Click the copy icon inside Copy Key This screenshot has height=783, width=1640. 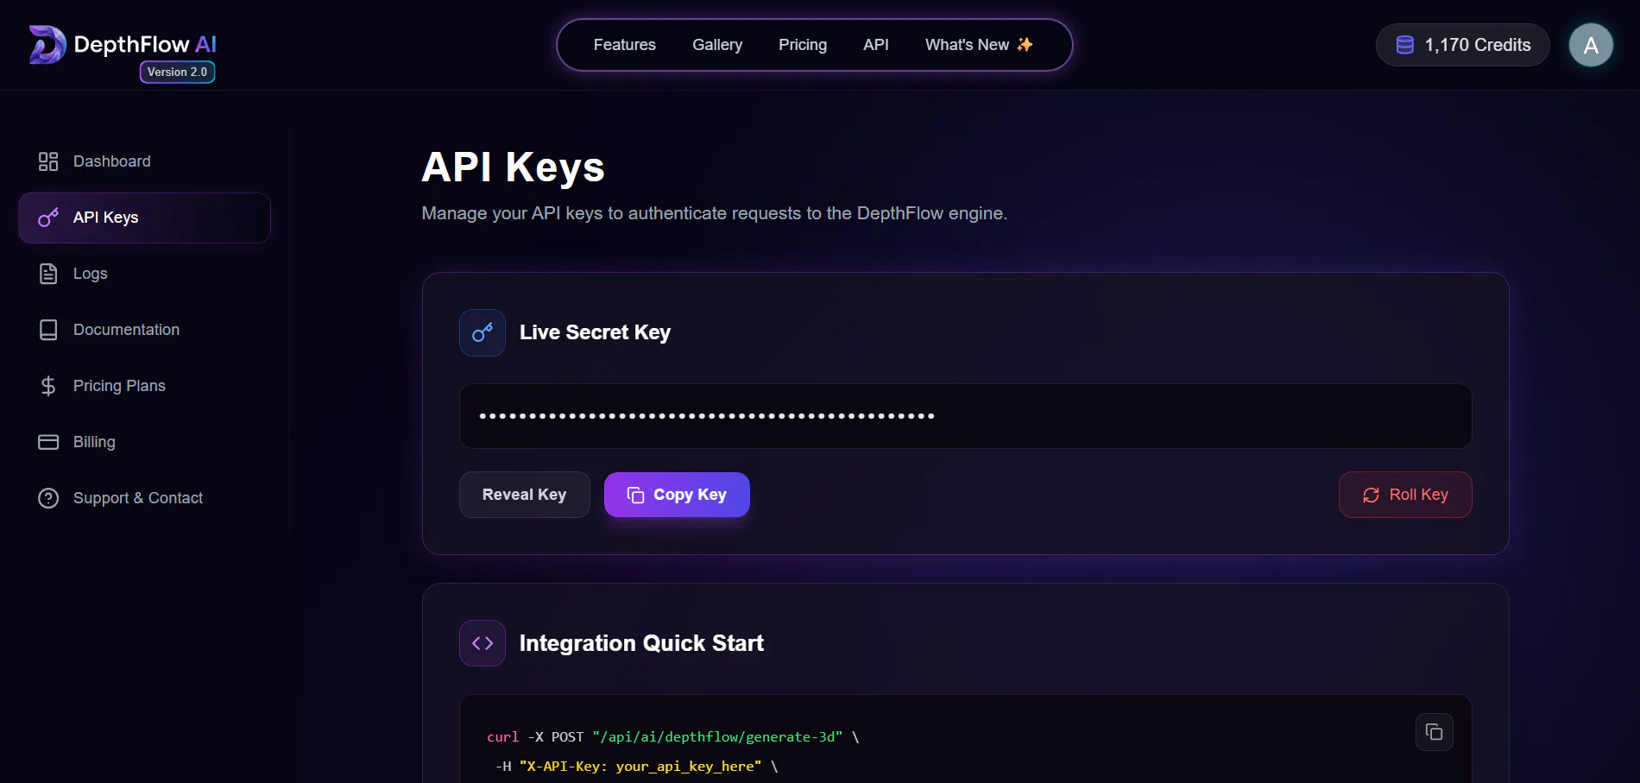tap(635, 495)
